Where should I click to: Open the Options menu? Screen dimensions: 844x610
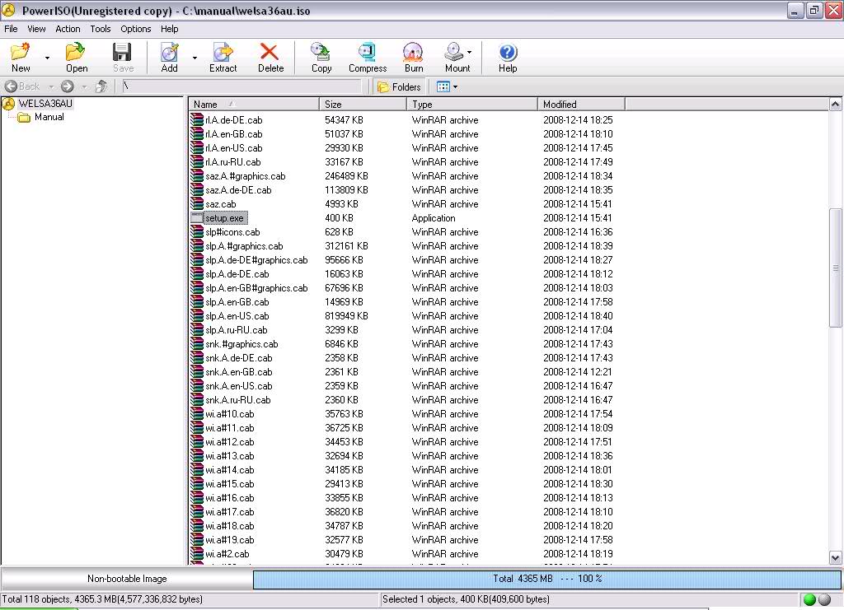pos(136,29)
